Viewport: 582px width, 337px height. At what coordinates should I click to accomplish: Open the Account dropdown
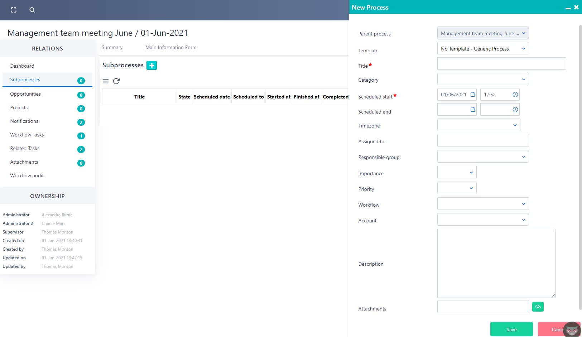tap(483, 220)
